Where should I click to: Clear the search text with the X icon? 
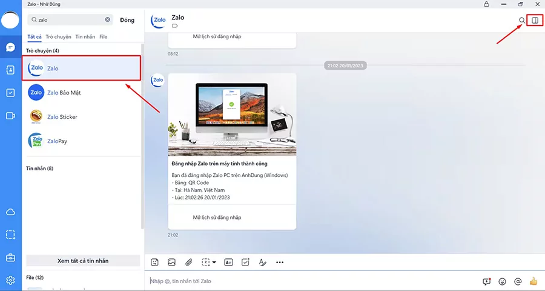click(108, 19)
